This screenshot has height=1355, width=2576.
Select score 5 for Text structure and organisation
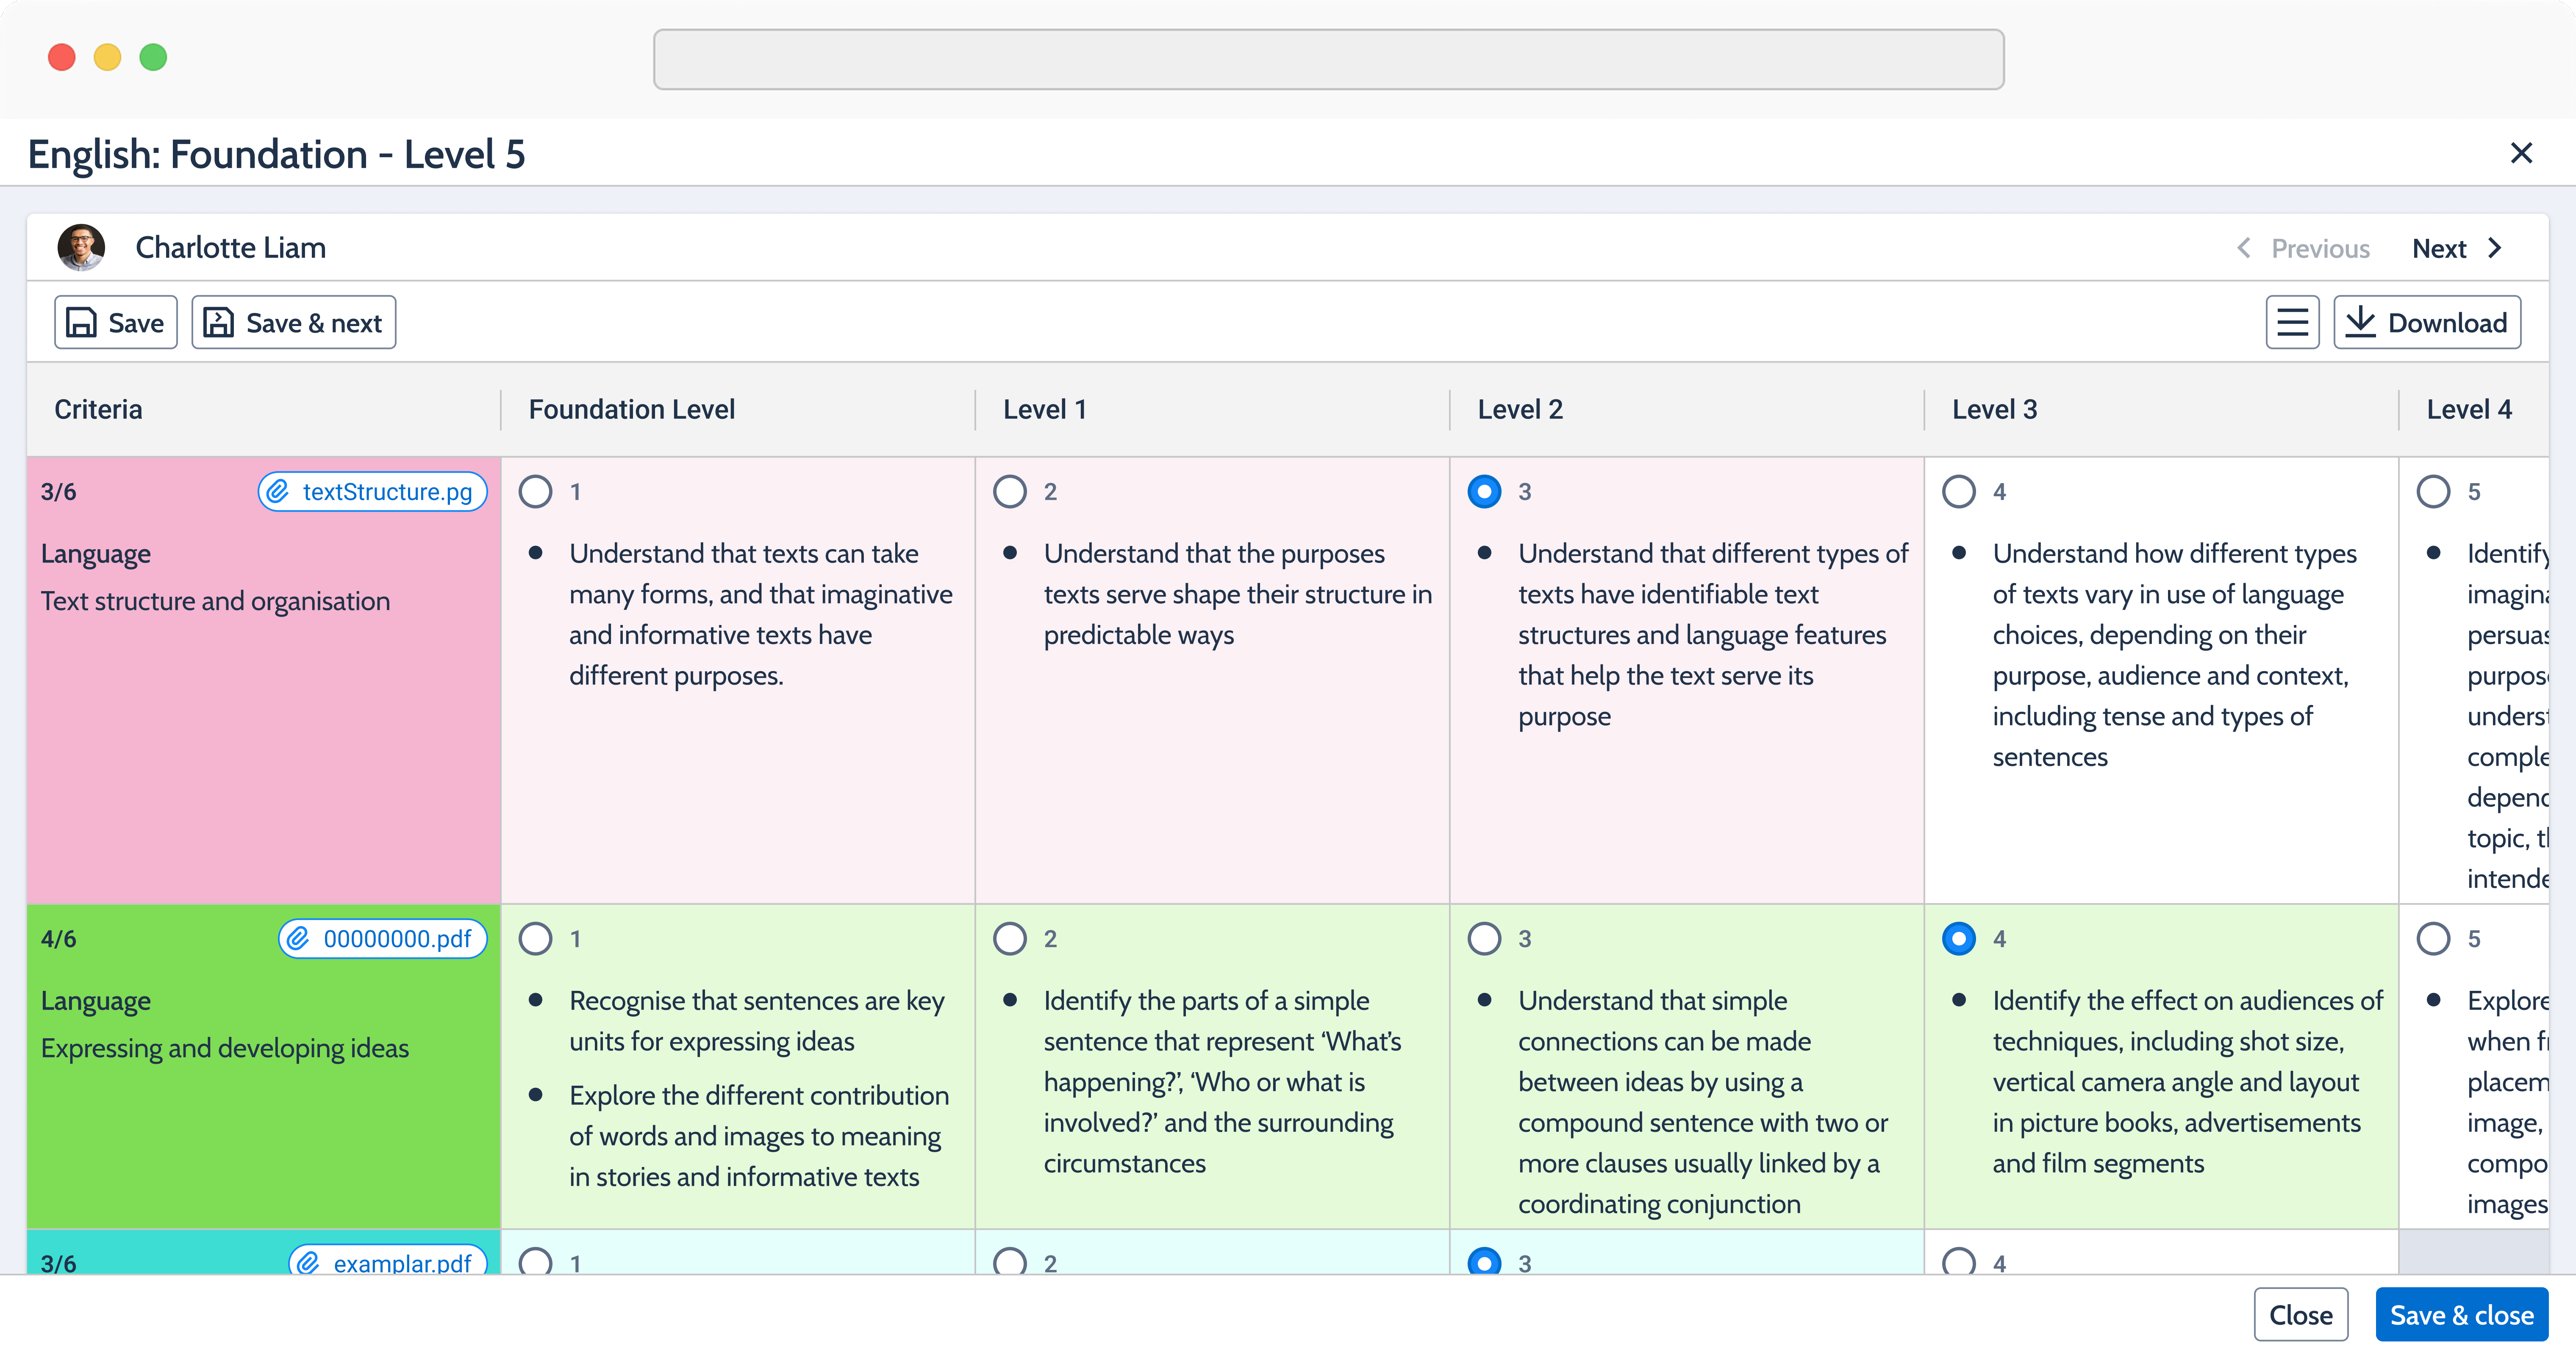2433,492
